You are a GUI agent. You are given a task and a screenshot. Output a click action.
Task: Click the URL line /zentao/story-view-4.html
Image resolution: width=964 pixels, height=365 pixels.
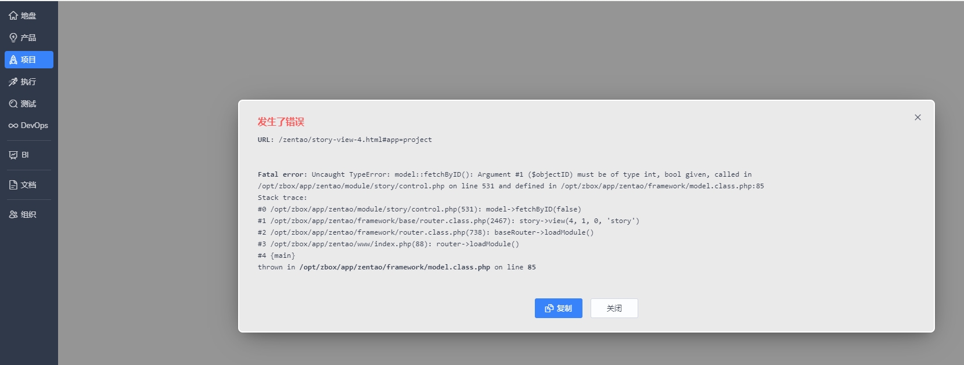coord(345,140)
